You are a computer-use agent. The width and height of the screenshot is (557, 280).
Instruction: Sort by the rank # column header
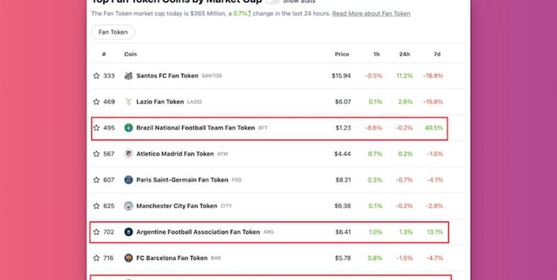click(x=104, y=54)
